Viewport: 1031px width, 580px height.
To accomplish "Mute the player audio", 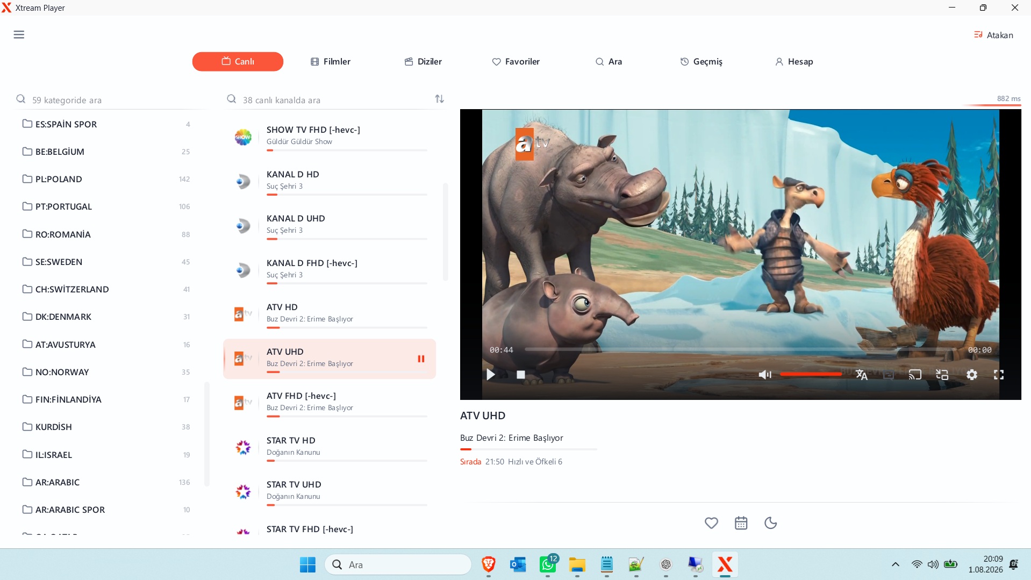I will 764,375.
